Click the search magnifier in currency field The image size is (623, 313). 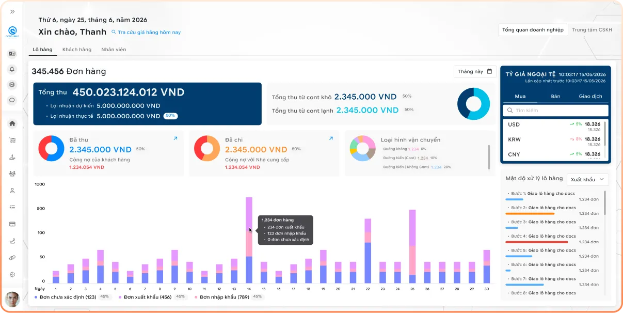(x=510, y=111)
